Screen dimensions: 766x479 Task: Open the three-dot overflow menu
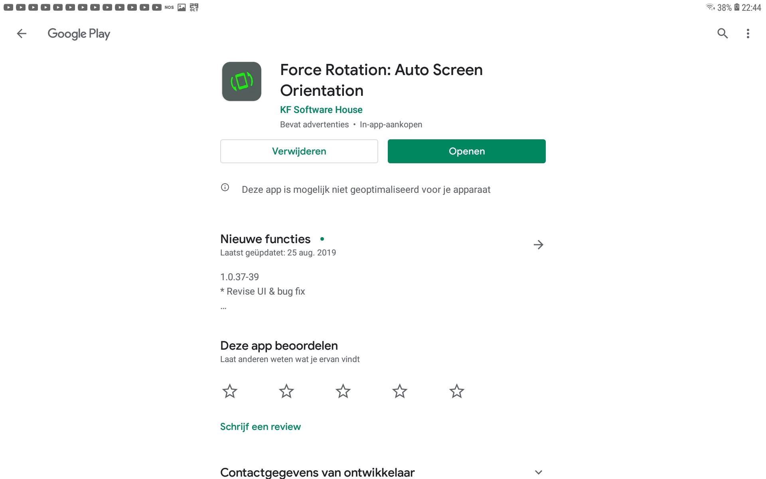[748, 34]
